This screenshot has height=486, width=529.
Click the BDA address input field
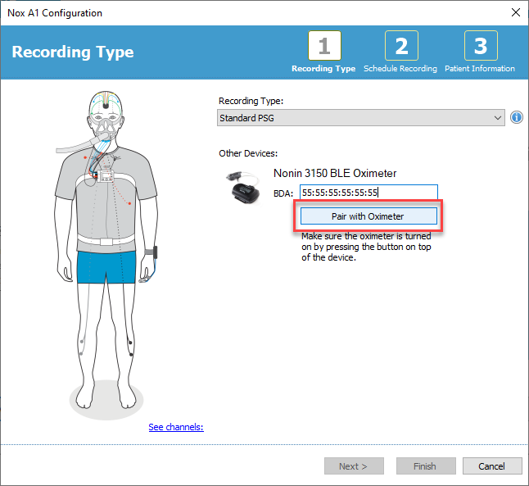pos(368,193)
